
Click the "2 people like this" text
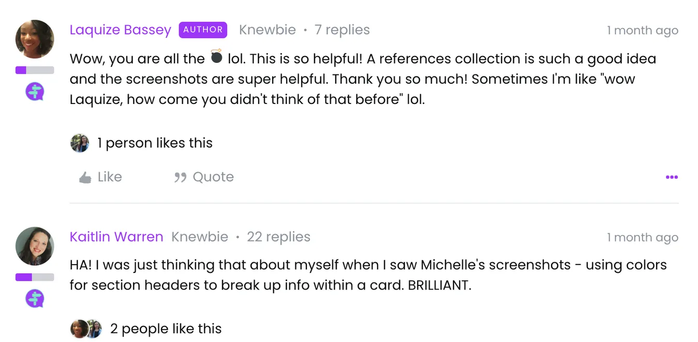click(x=166, y=328)
